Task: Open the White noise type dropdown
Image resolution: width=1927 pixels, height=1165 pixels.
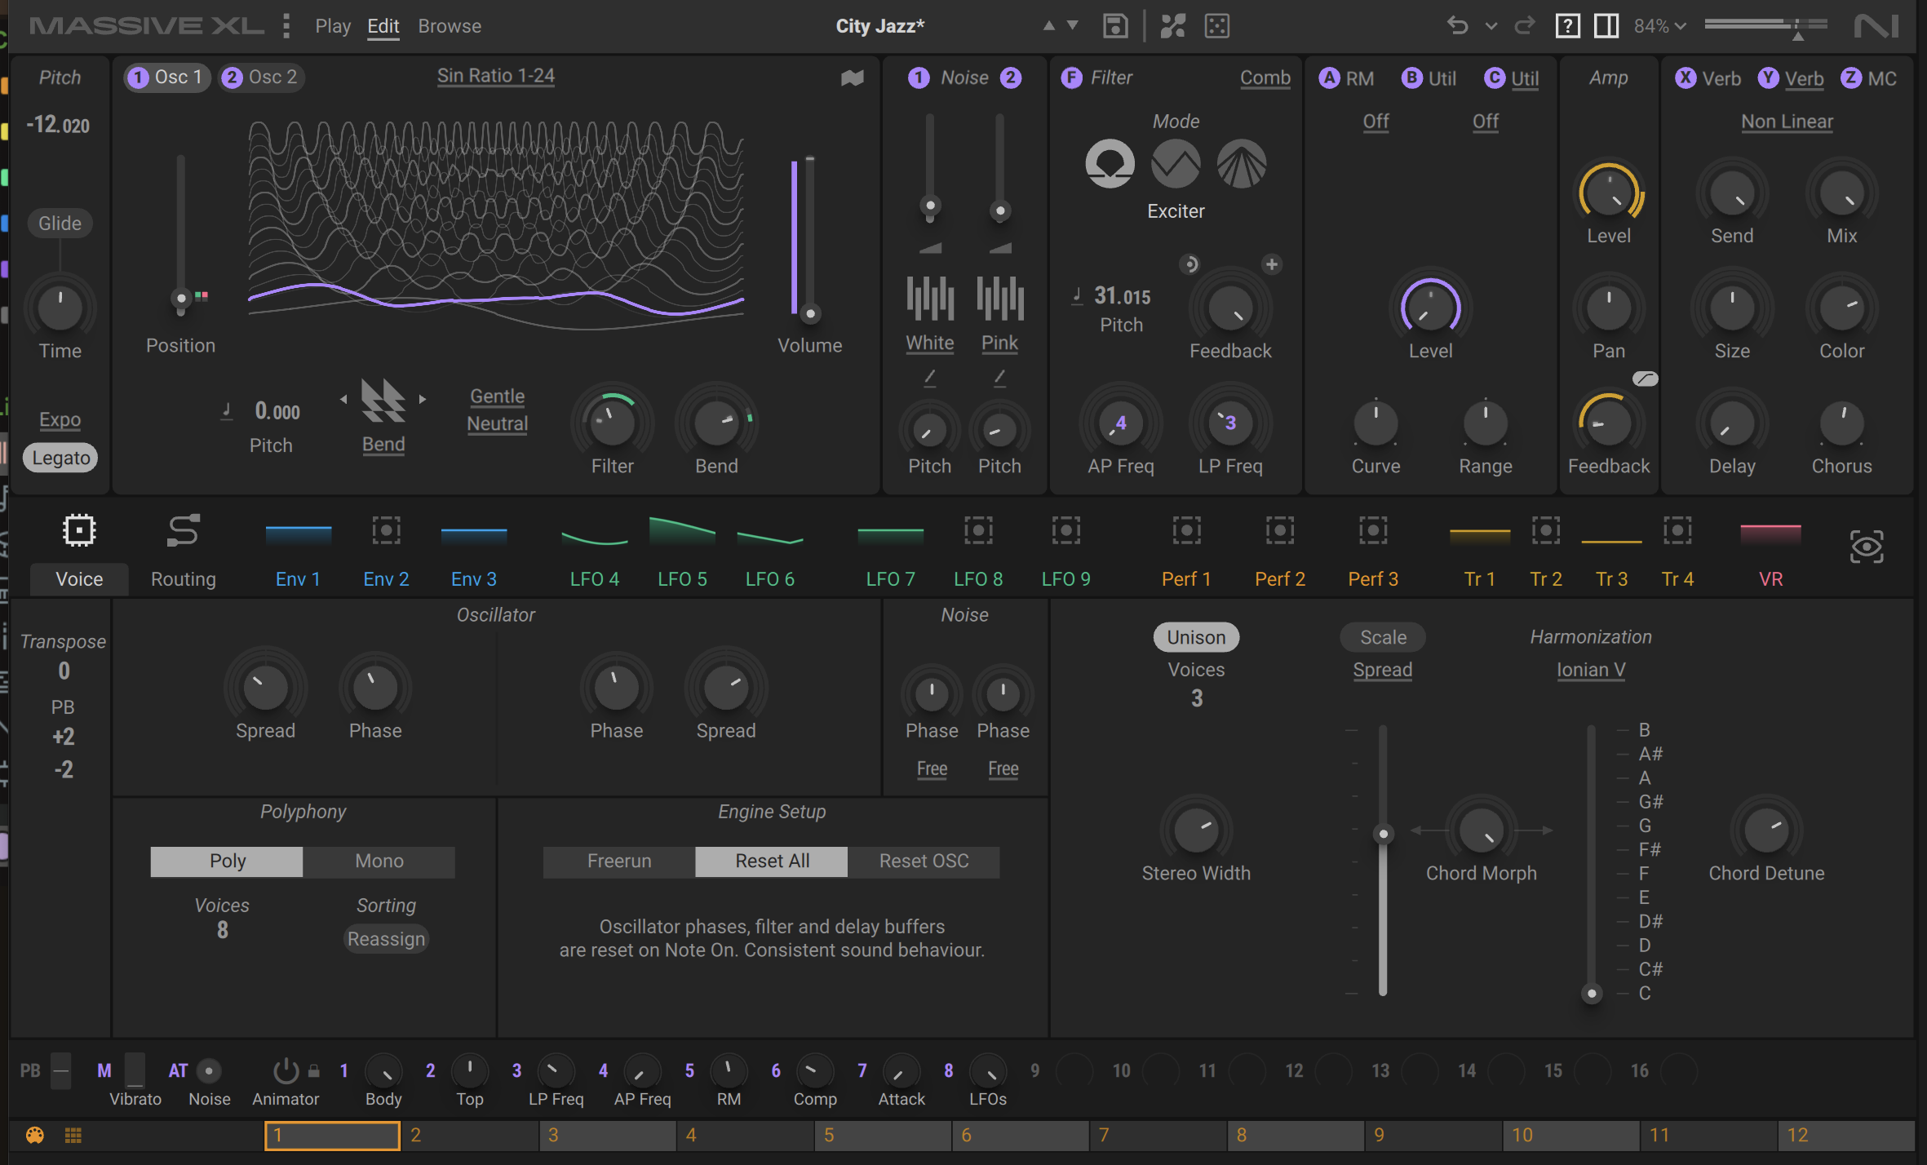Action: click(929, 343)
